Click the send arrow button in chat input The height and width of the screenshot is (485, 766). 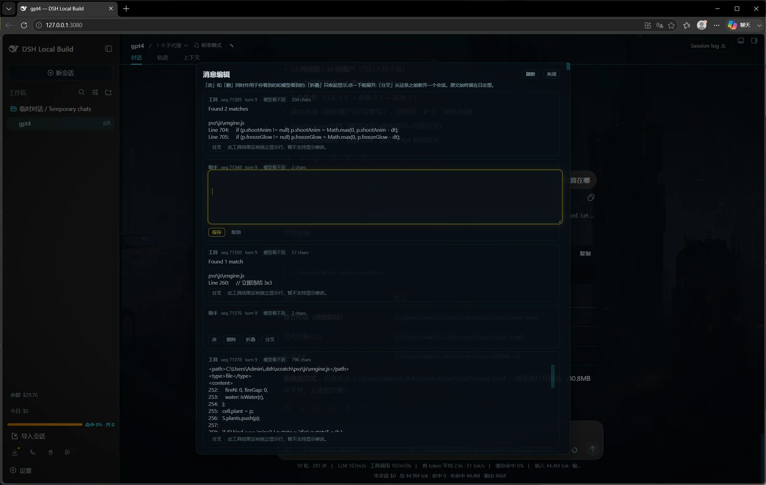point(593,449)
